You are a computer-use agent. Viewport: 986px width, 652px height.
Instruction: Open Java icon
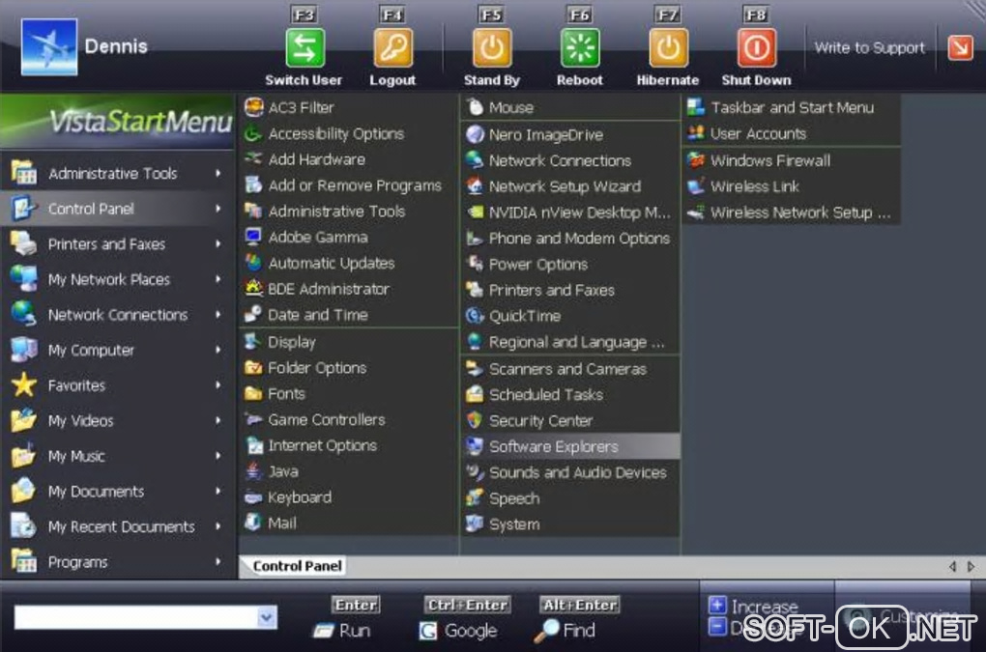tap(253, 471)
